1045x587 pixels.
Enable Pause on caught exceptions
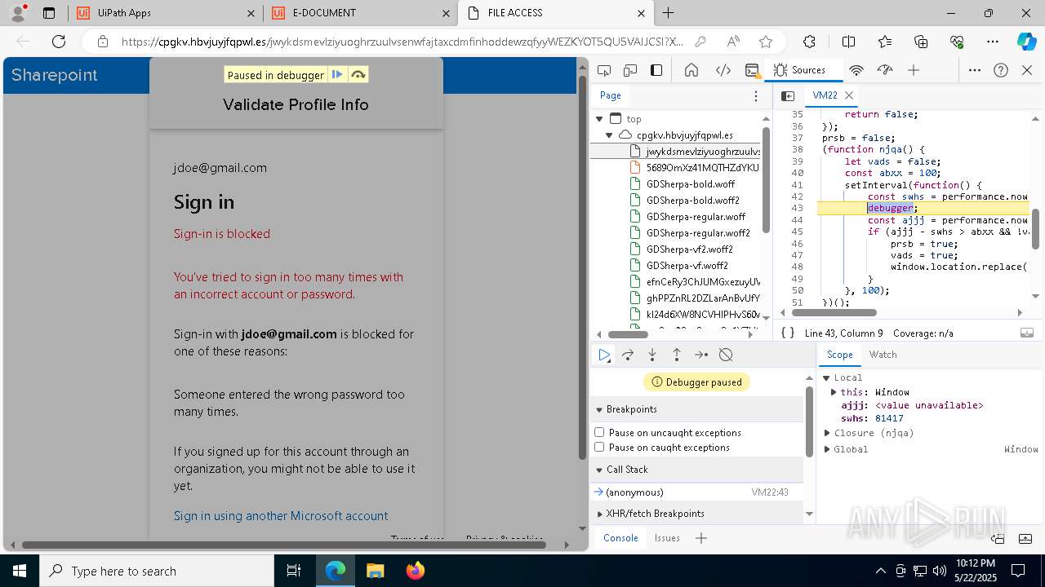(x=599, y=447)
